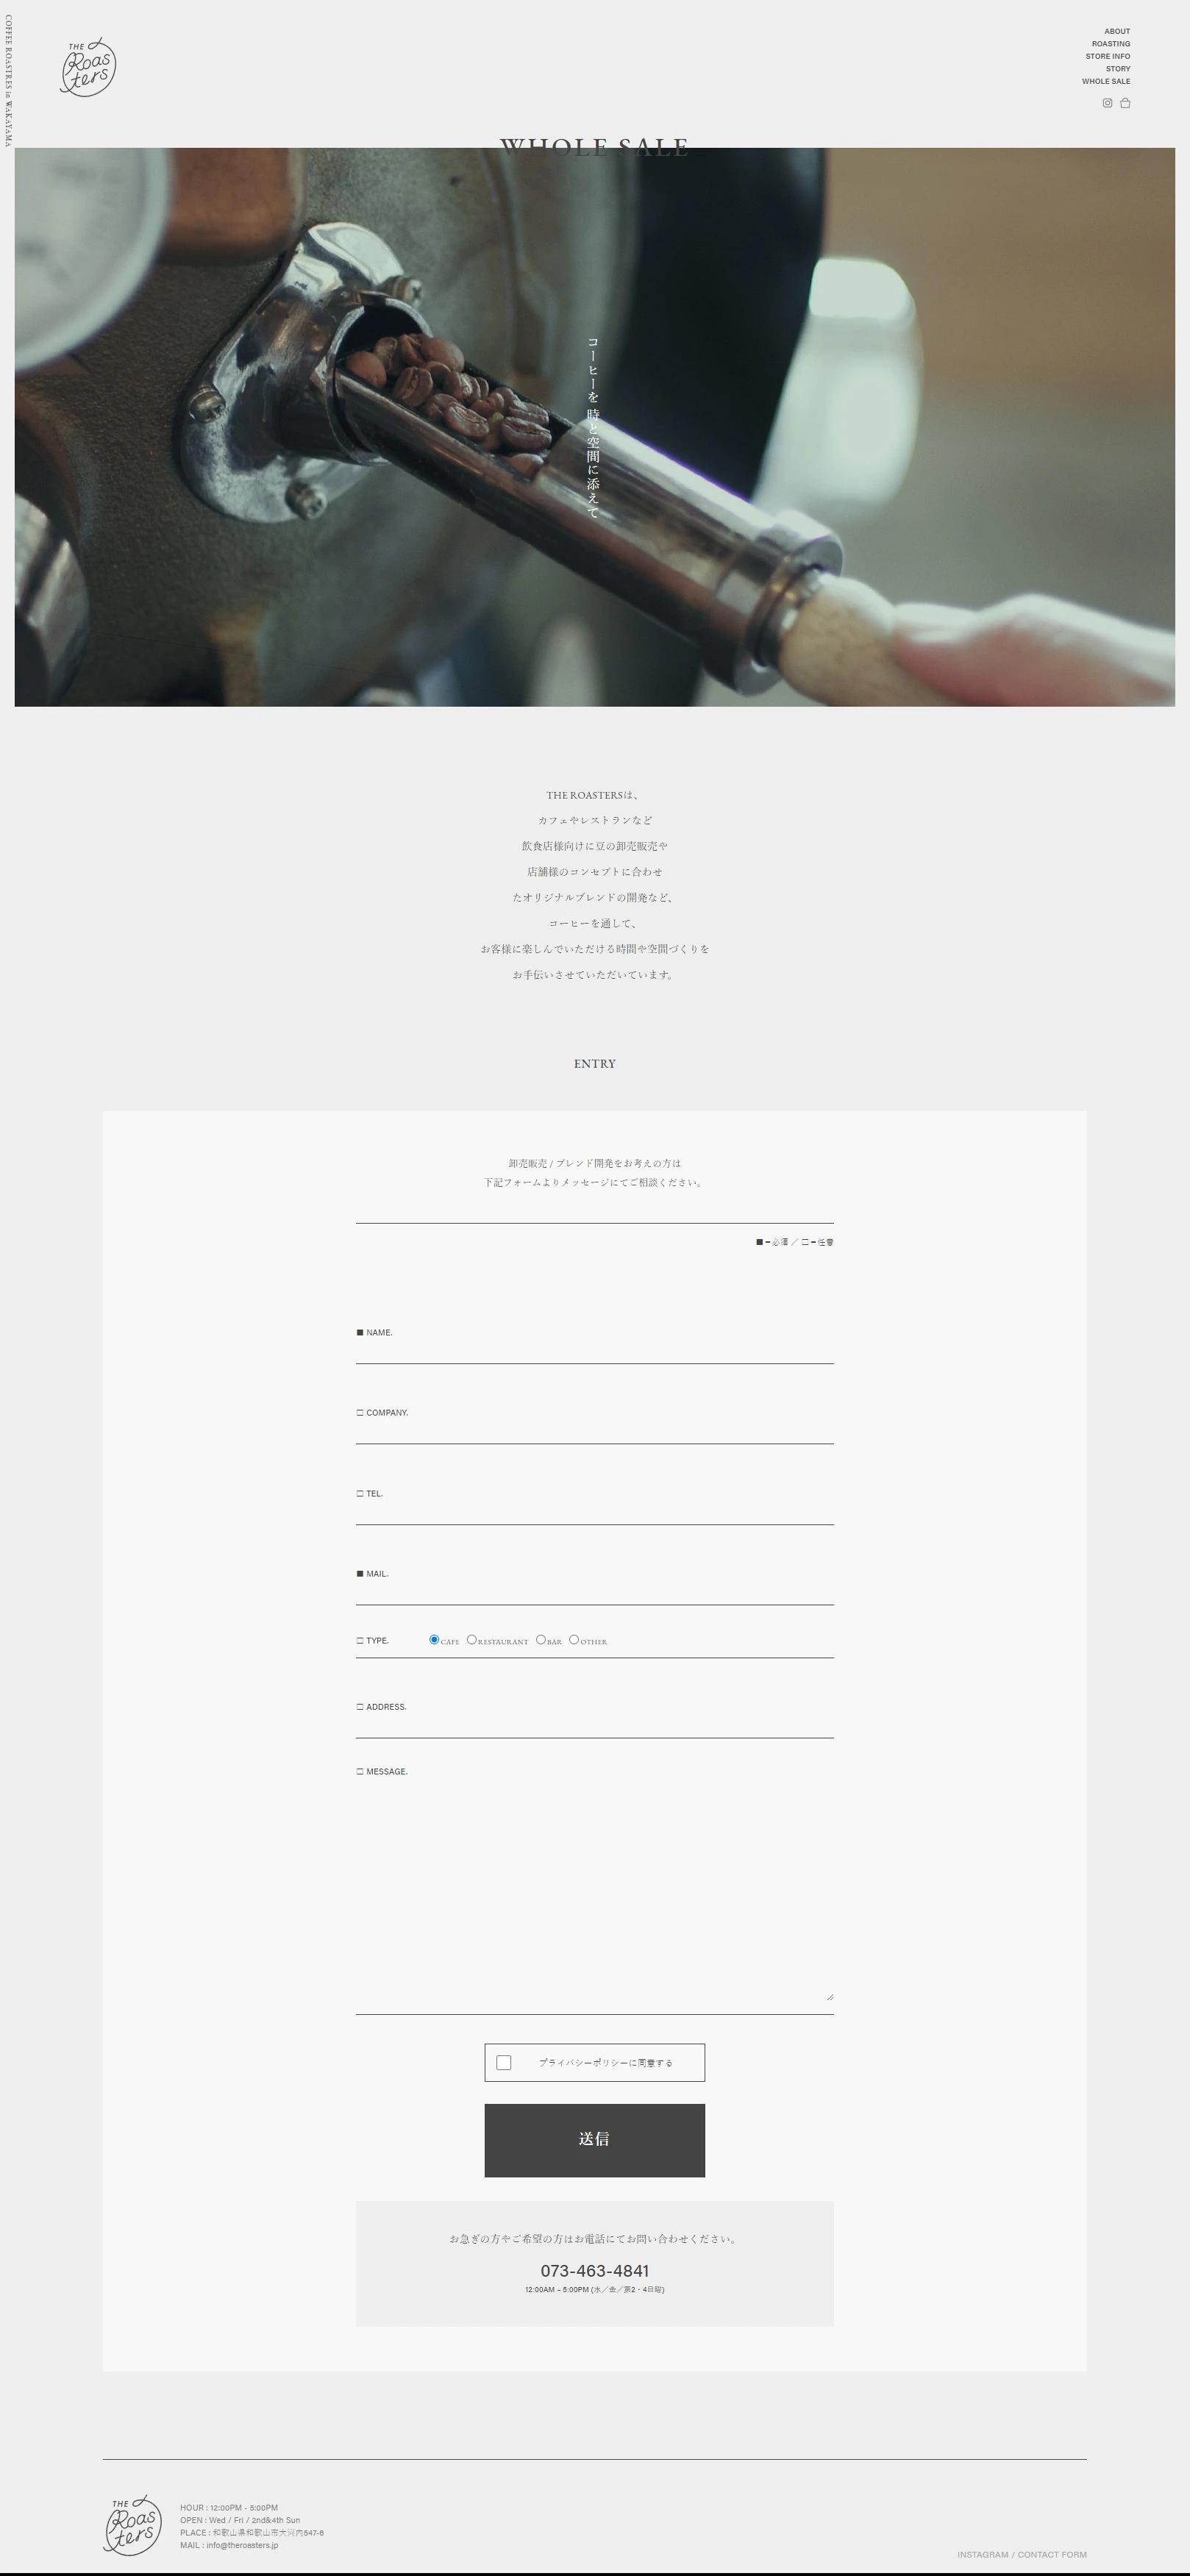Follow the INSTAGRAM footer link
The width and height of the screenshot is (1190, 2576).
(982, 2554)
